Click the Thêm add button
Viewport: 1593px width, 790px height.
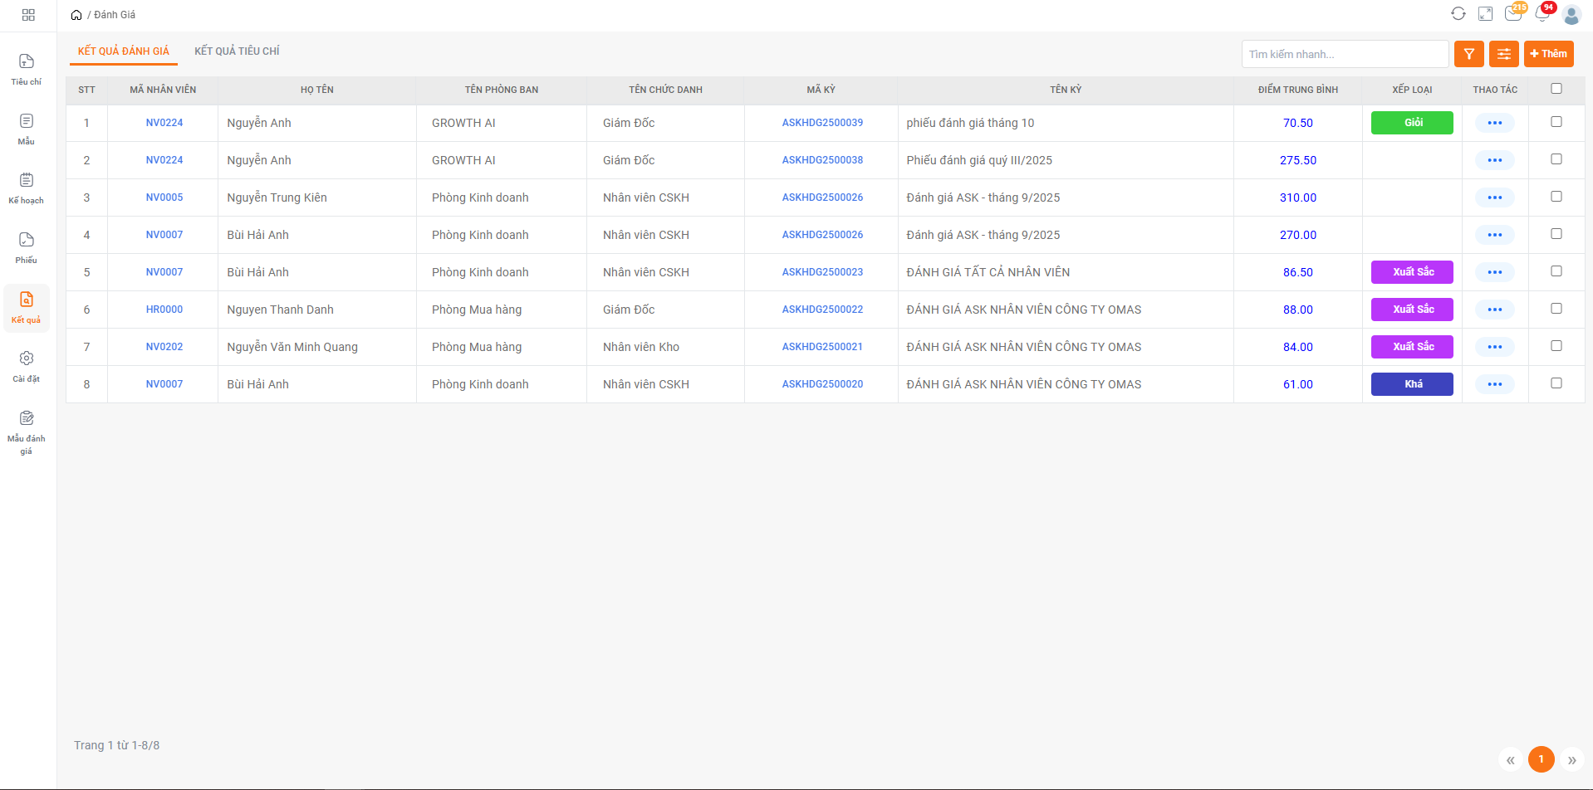(1548, 54)
